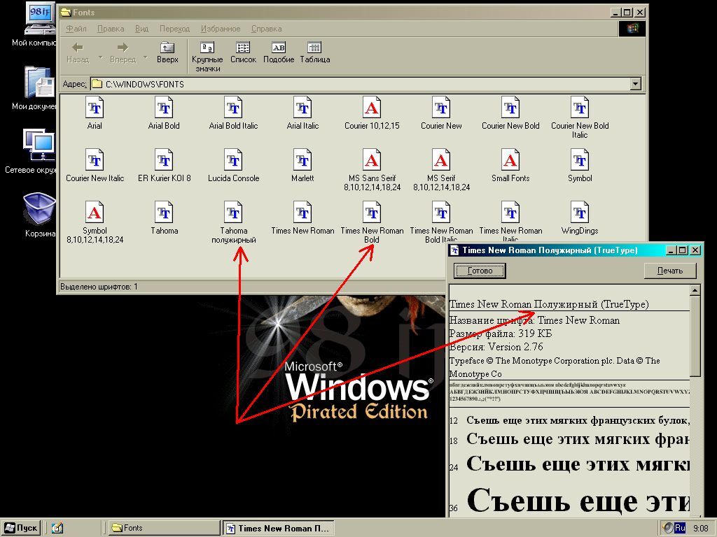
Task: Open the Избранное menu
Action: 221,28
